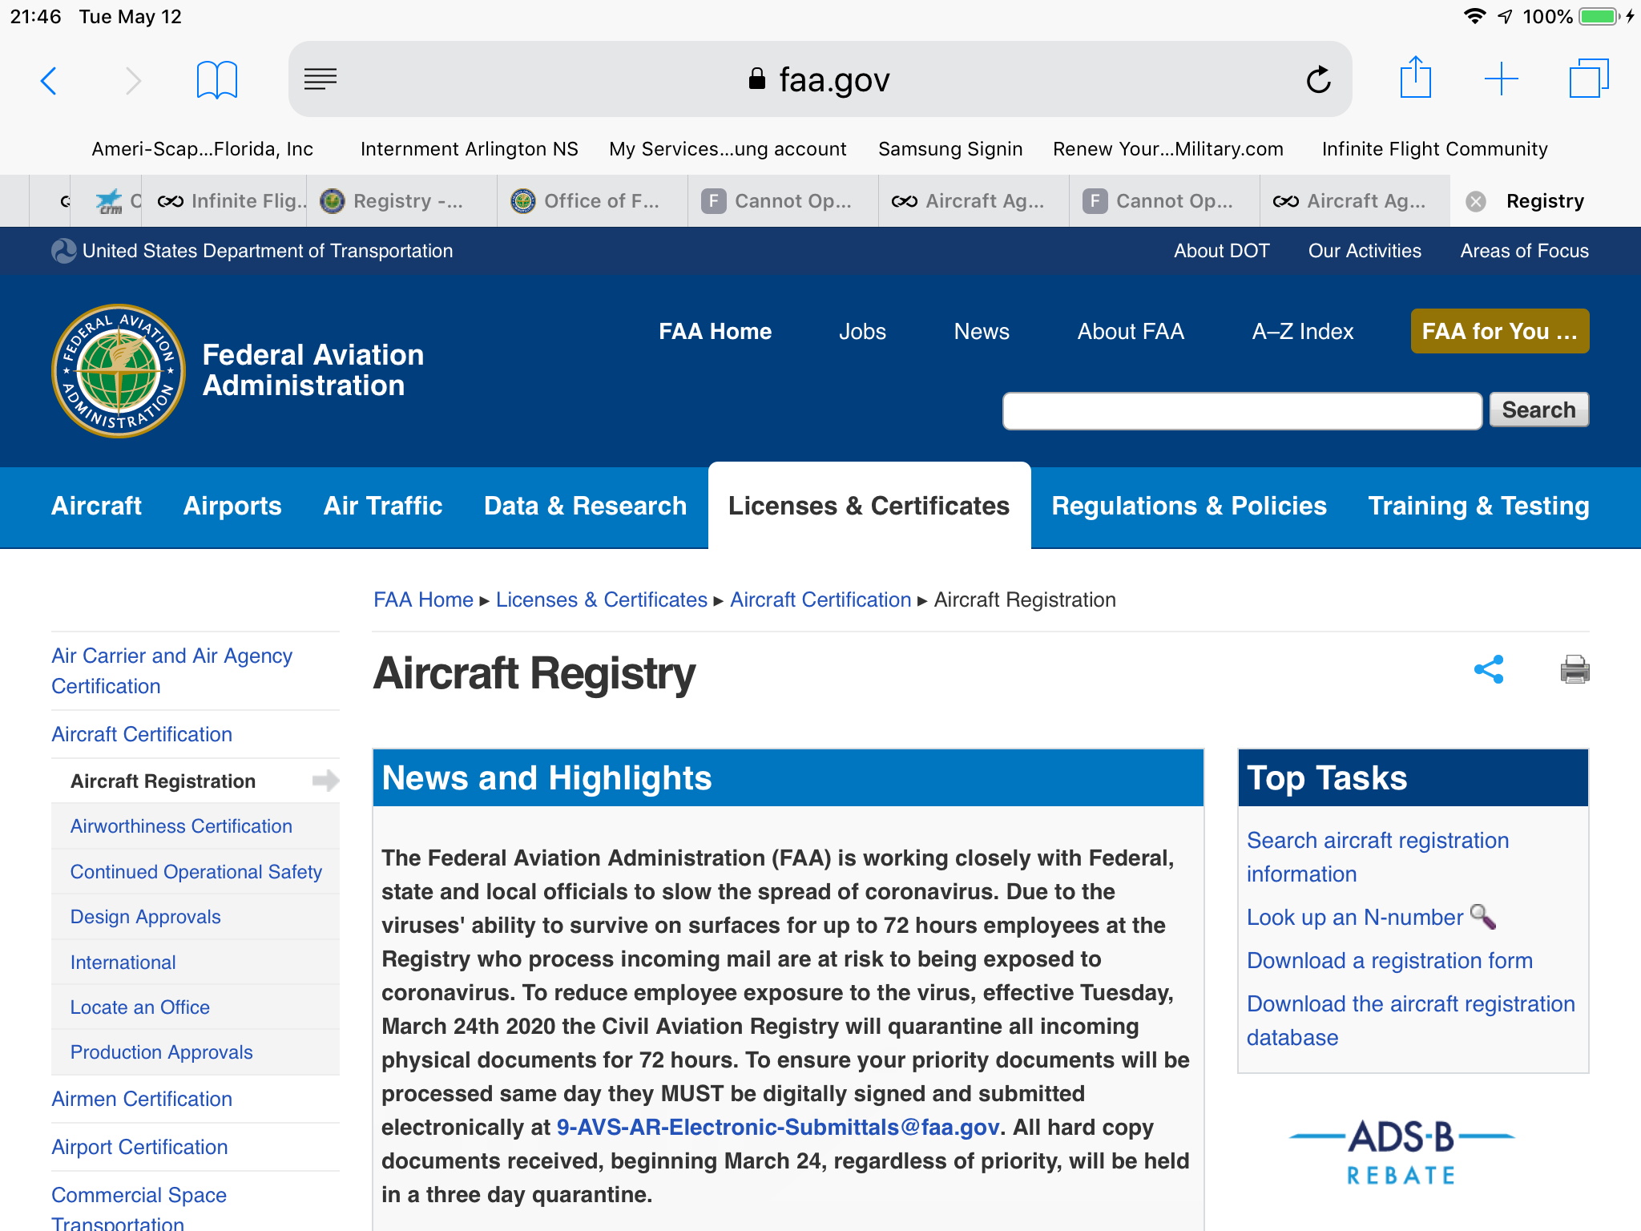Click the ADS-B Rebate banner
The width and height of the screenshot is (1641, 1231).
[1401, 1152]
